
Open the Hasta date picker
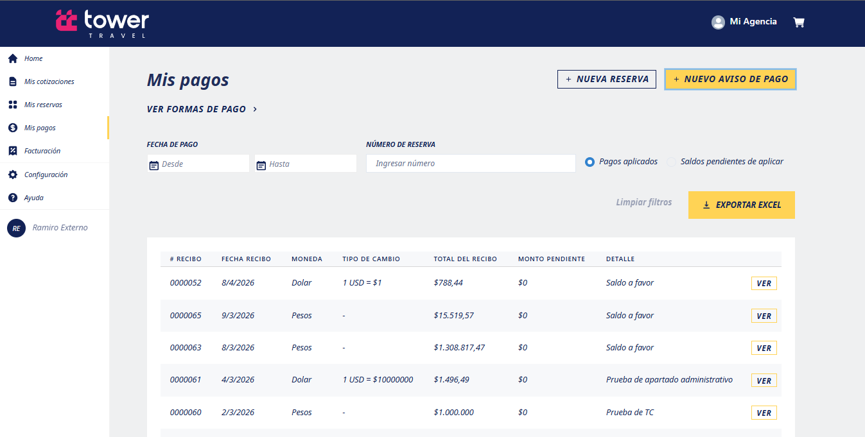(x=261, y=165)
